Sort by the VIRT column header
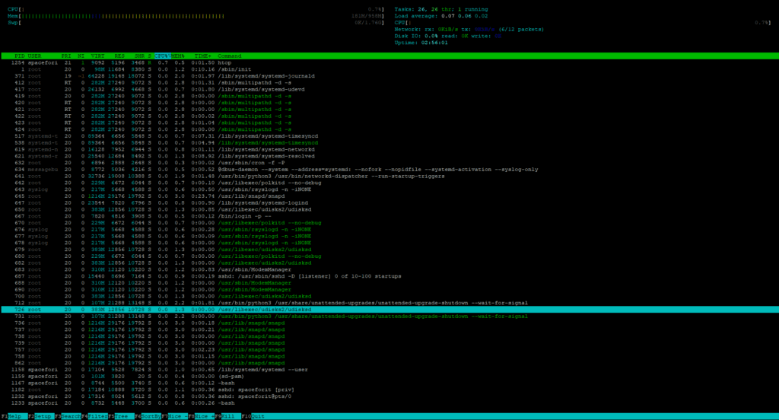The image size is (779, 420). coord(98,56)
